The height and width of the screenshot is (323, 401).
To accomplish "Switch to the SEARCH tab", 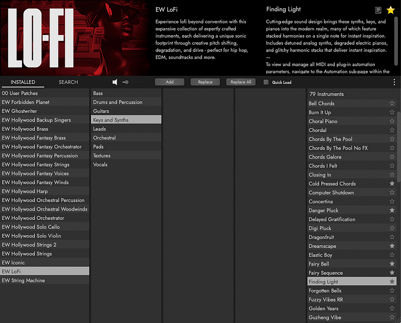I will [68, 82].
